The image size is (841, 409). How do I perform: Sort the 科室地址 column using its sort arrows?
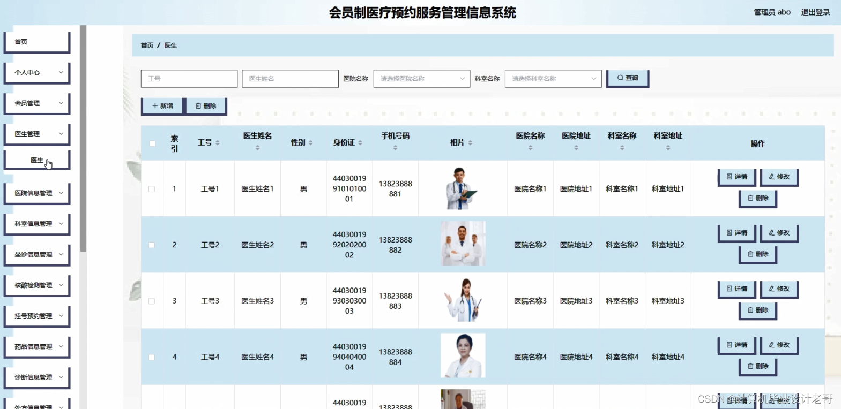(668, 148)
